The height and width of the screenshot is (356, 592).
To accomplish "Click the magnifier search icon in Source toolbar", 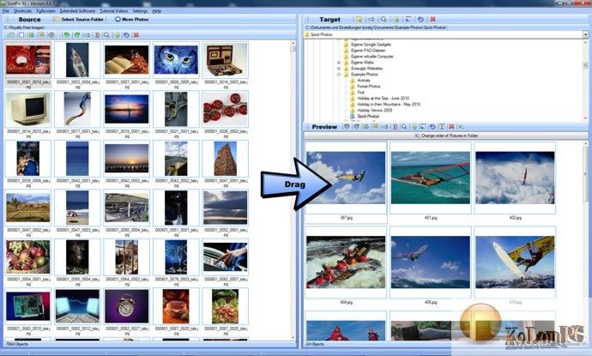I will pos(106,34).
